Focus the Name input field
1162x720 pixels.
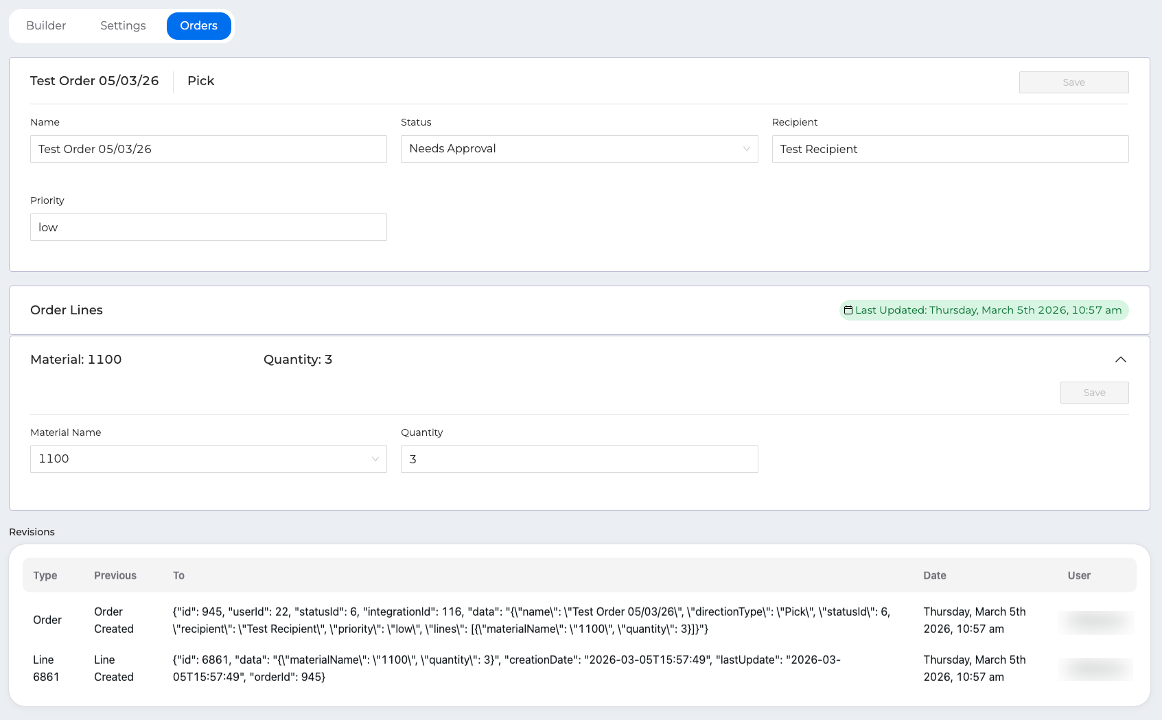tap(208, 149)
